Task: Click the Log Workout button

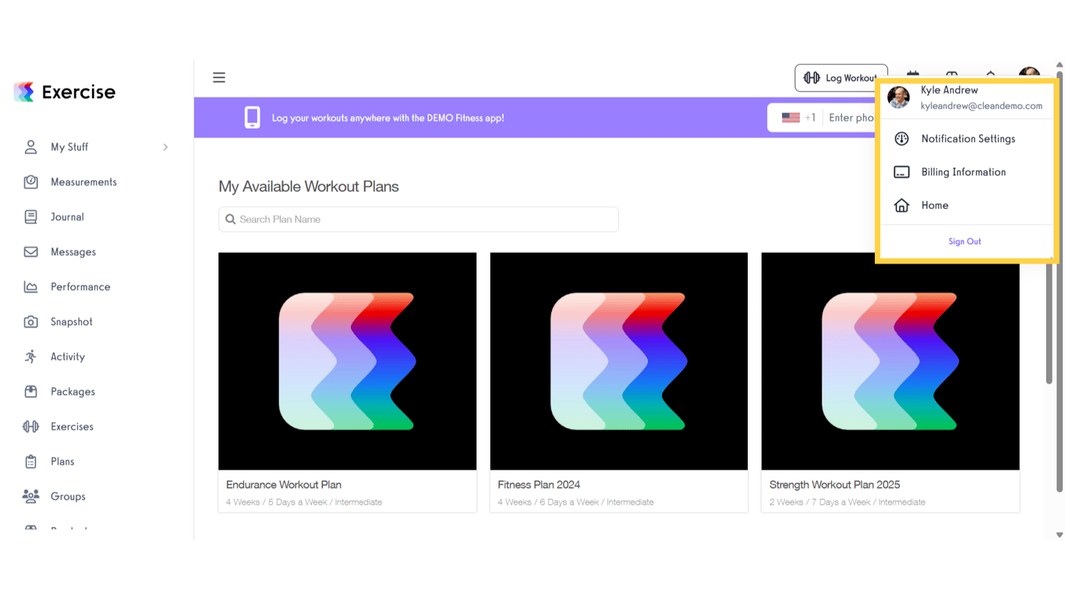Action: [841, 78]
